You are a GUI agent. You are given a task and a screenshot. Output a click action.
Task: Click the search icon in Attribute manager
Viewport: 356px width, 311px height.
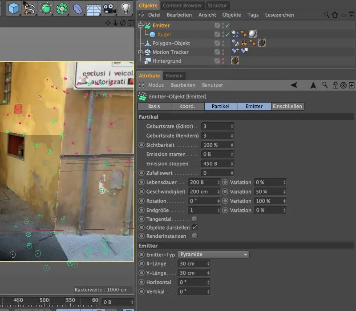click(325, 85)
